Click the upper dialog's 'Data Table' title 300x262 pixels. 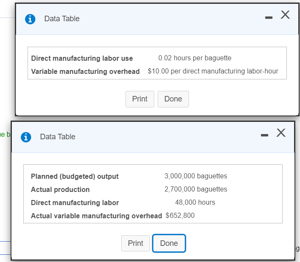click(x=62, y=19)
